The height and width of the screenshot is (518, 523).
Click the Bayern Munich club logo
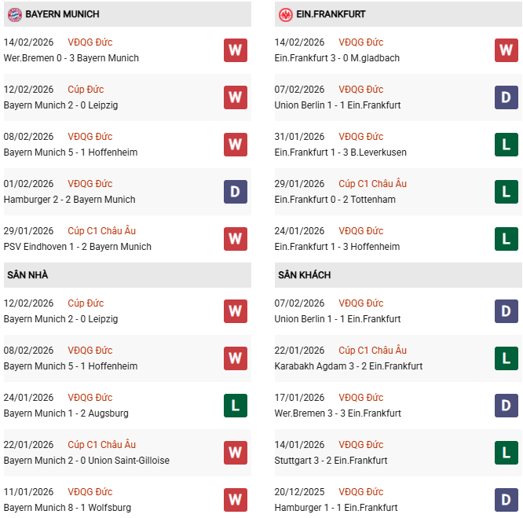14,14
